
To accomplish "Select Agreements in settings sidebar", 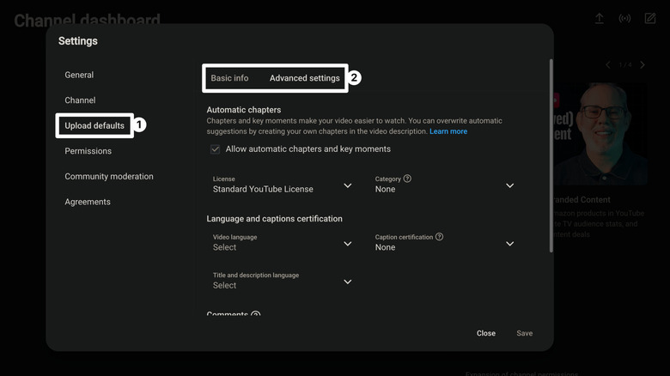I will (x=88, y=202).
